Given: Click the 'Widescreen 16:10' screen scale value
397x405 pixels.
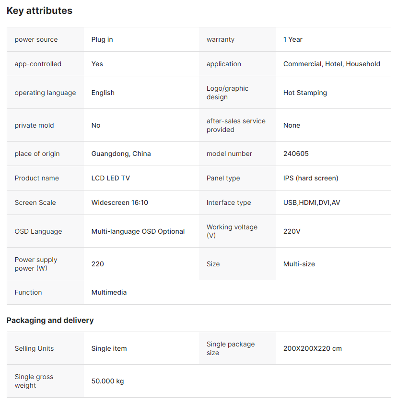Looking at the screenshot, I should point(119,202).
